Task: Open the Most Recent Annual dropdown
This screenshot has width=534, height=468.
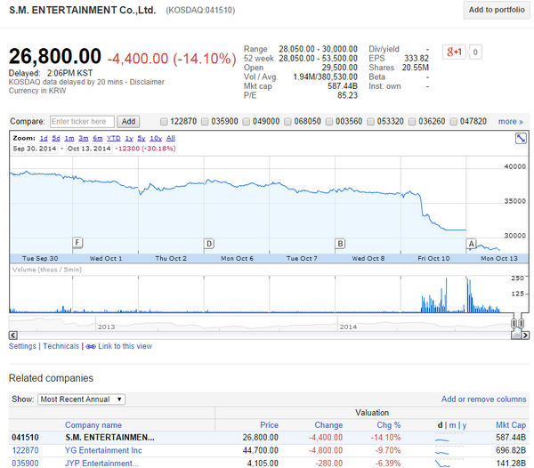Action: coord(81,399)
